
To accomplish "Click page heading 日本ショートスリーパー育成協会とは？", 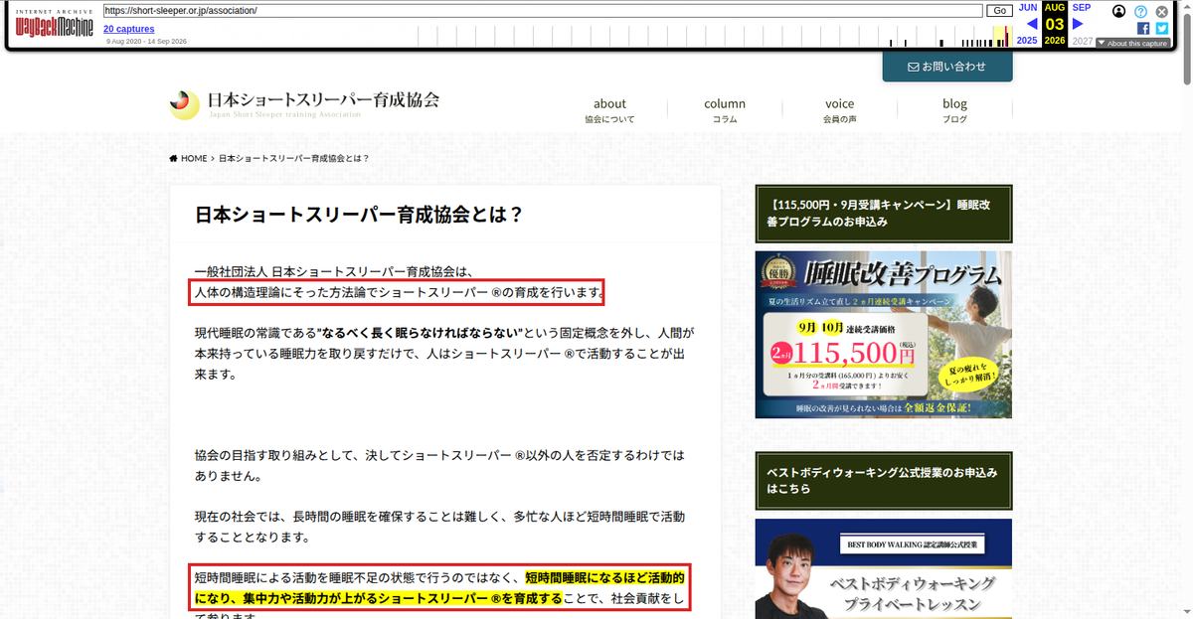I will pos(359,215).
